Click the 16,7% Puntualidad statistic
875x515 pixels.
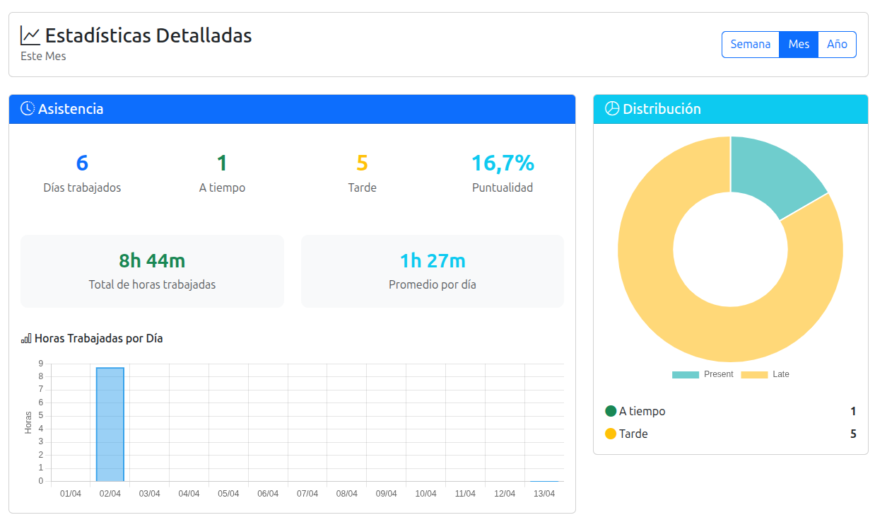503,163
